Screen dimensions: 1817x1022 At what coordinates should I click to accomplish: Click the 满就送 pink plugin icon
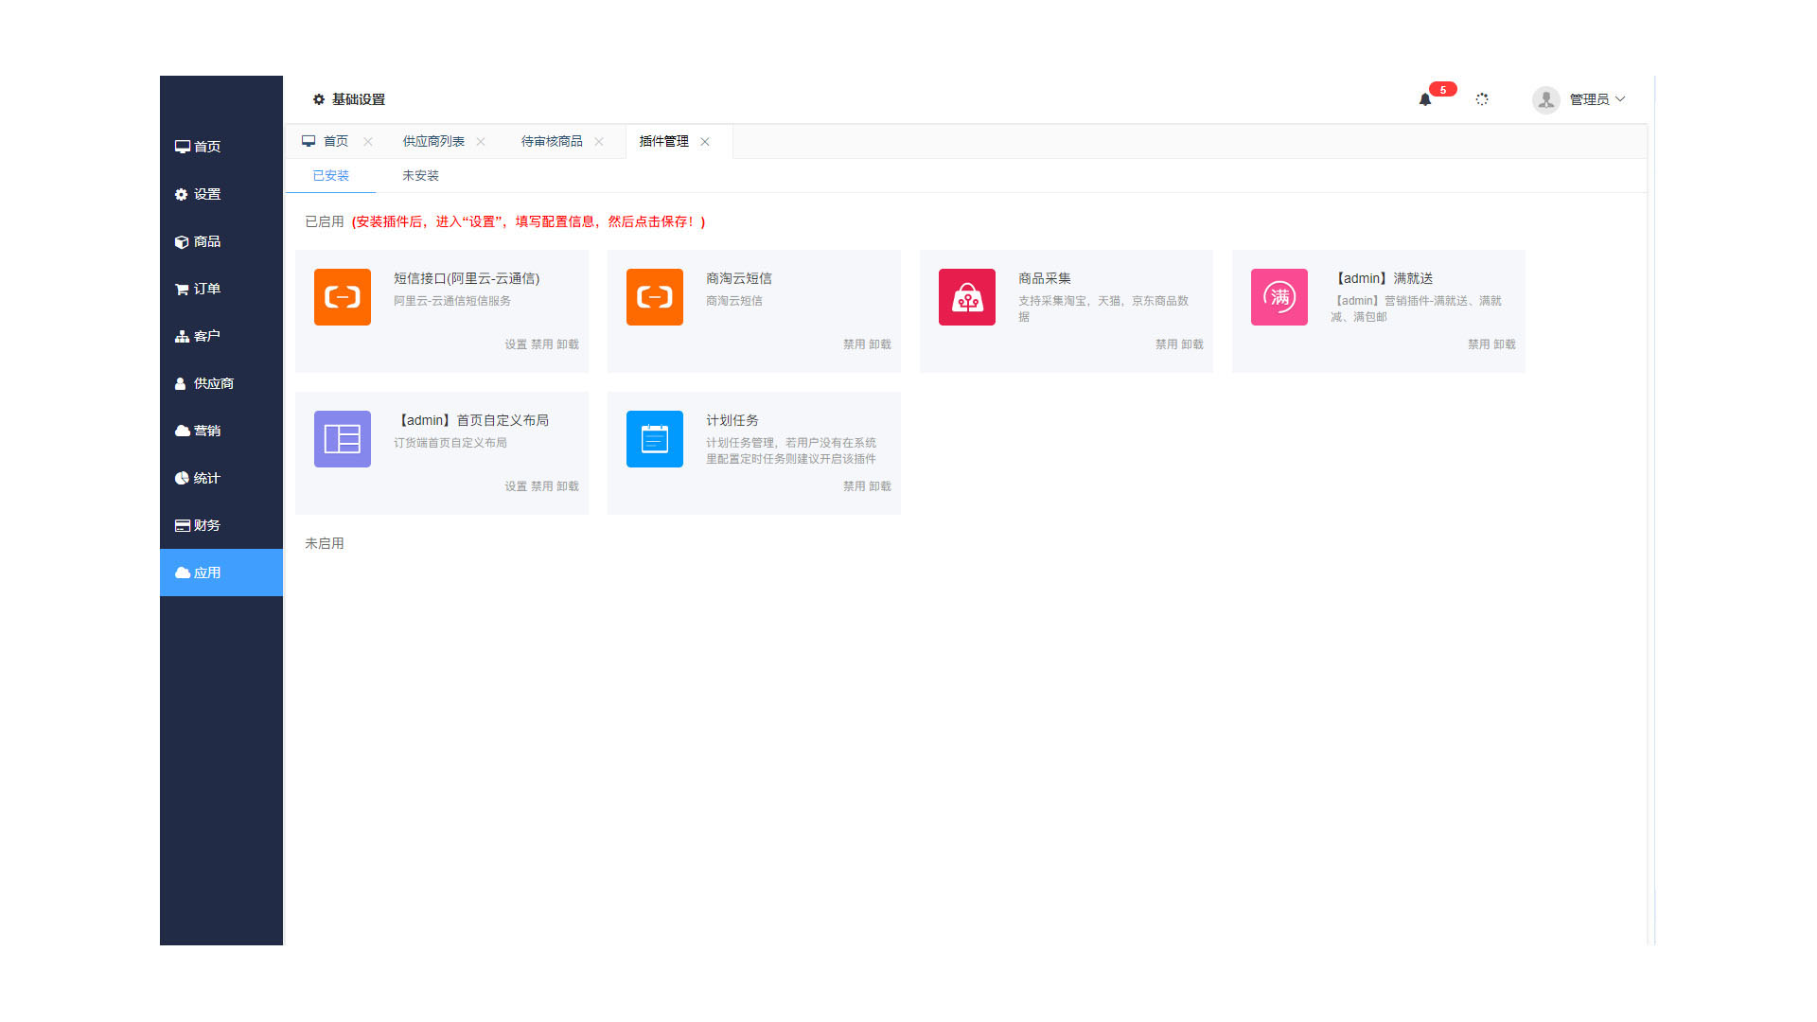click(x=1279, y=297)
